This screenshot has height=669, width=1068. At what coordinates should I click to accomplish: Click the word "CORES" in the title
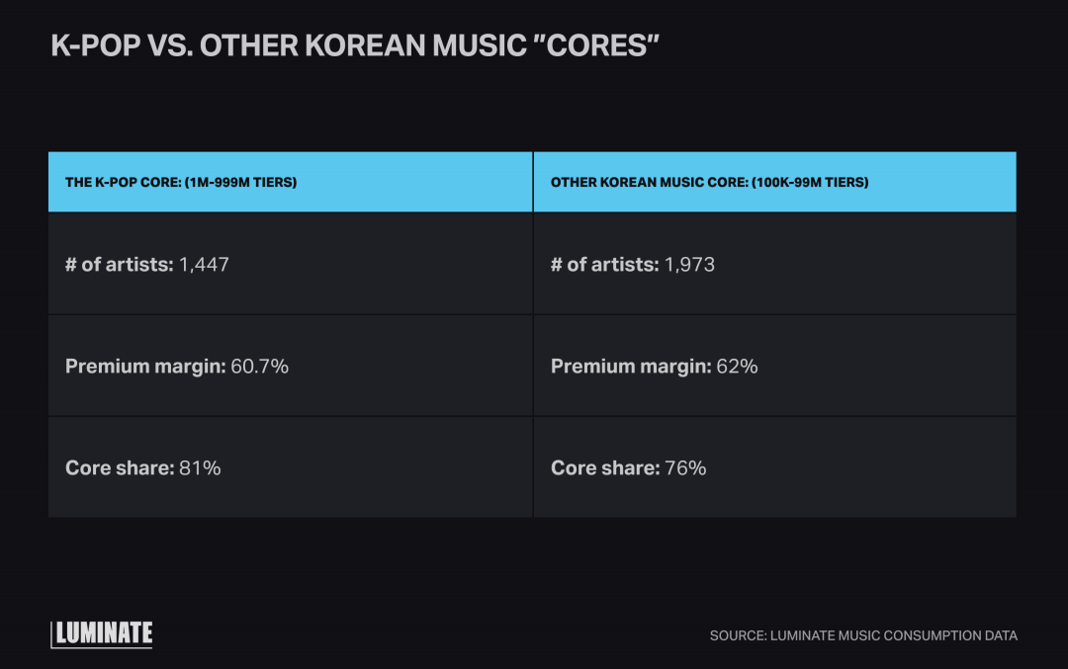(x=596, y=45)
